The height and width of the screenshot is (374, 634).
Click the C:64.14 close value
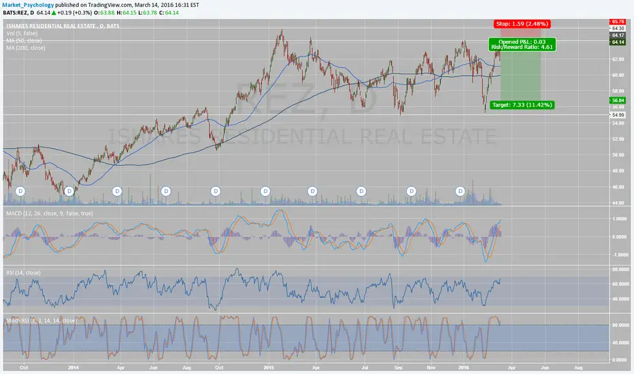tap(169, 12)
